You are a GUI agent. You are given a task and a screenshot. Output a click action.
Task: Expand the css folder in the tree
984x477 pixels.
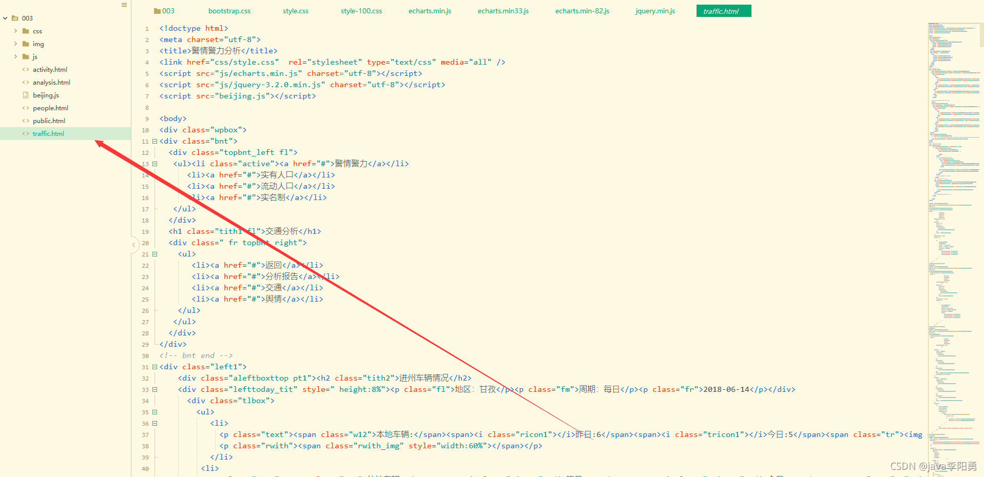pos(15,31)
